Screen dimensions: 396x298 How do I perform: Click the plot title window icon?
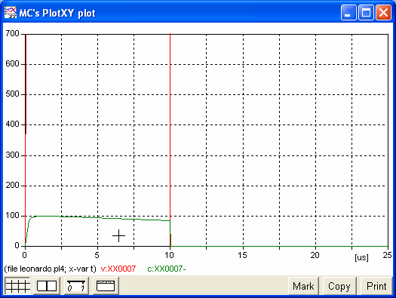pyautogui.click(x=106, y=286)
